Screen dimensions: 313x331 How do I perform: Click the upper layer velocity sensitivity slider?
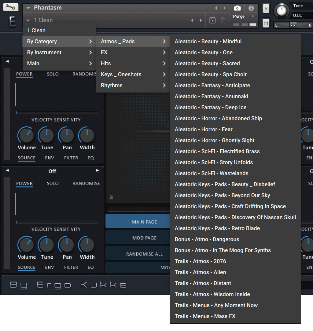57,113
